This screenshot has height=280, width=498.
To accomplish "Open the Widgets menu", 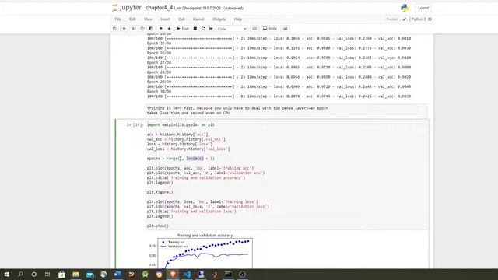I will (x=219, y=19).
